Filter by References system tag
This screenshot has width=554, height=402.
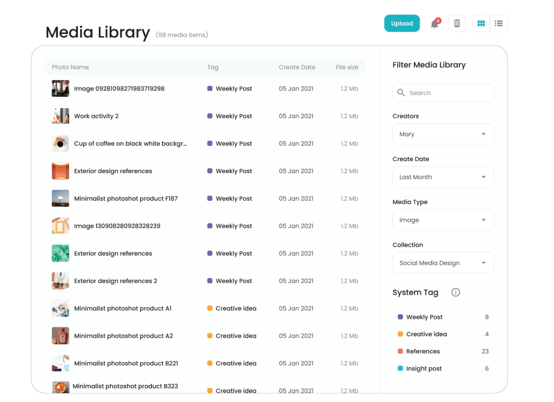(x=443, y=351)
